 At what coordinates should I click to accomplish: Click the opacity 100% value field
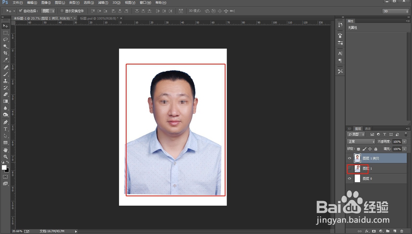(x=397, y=141)
